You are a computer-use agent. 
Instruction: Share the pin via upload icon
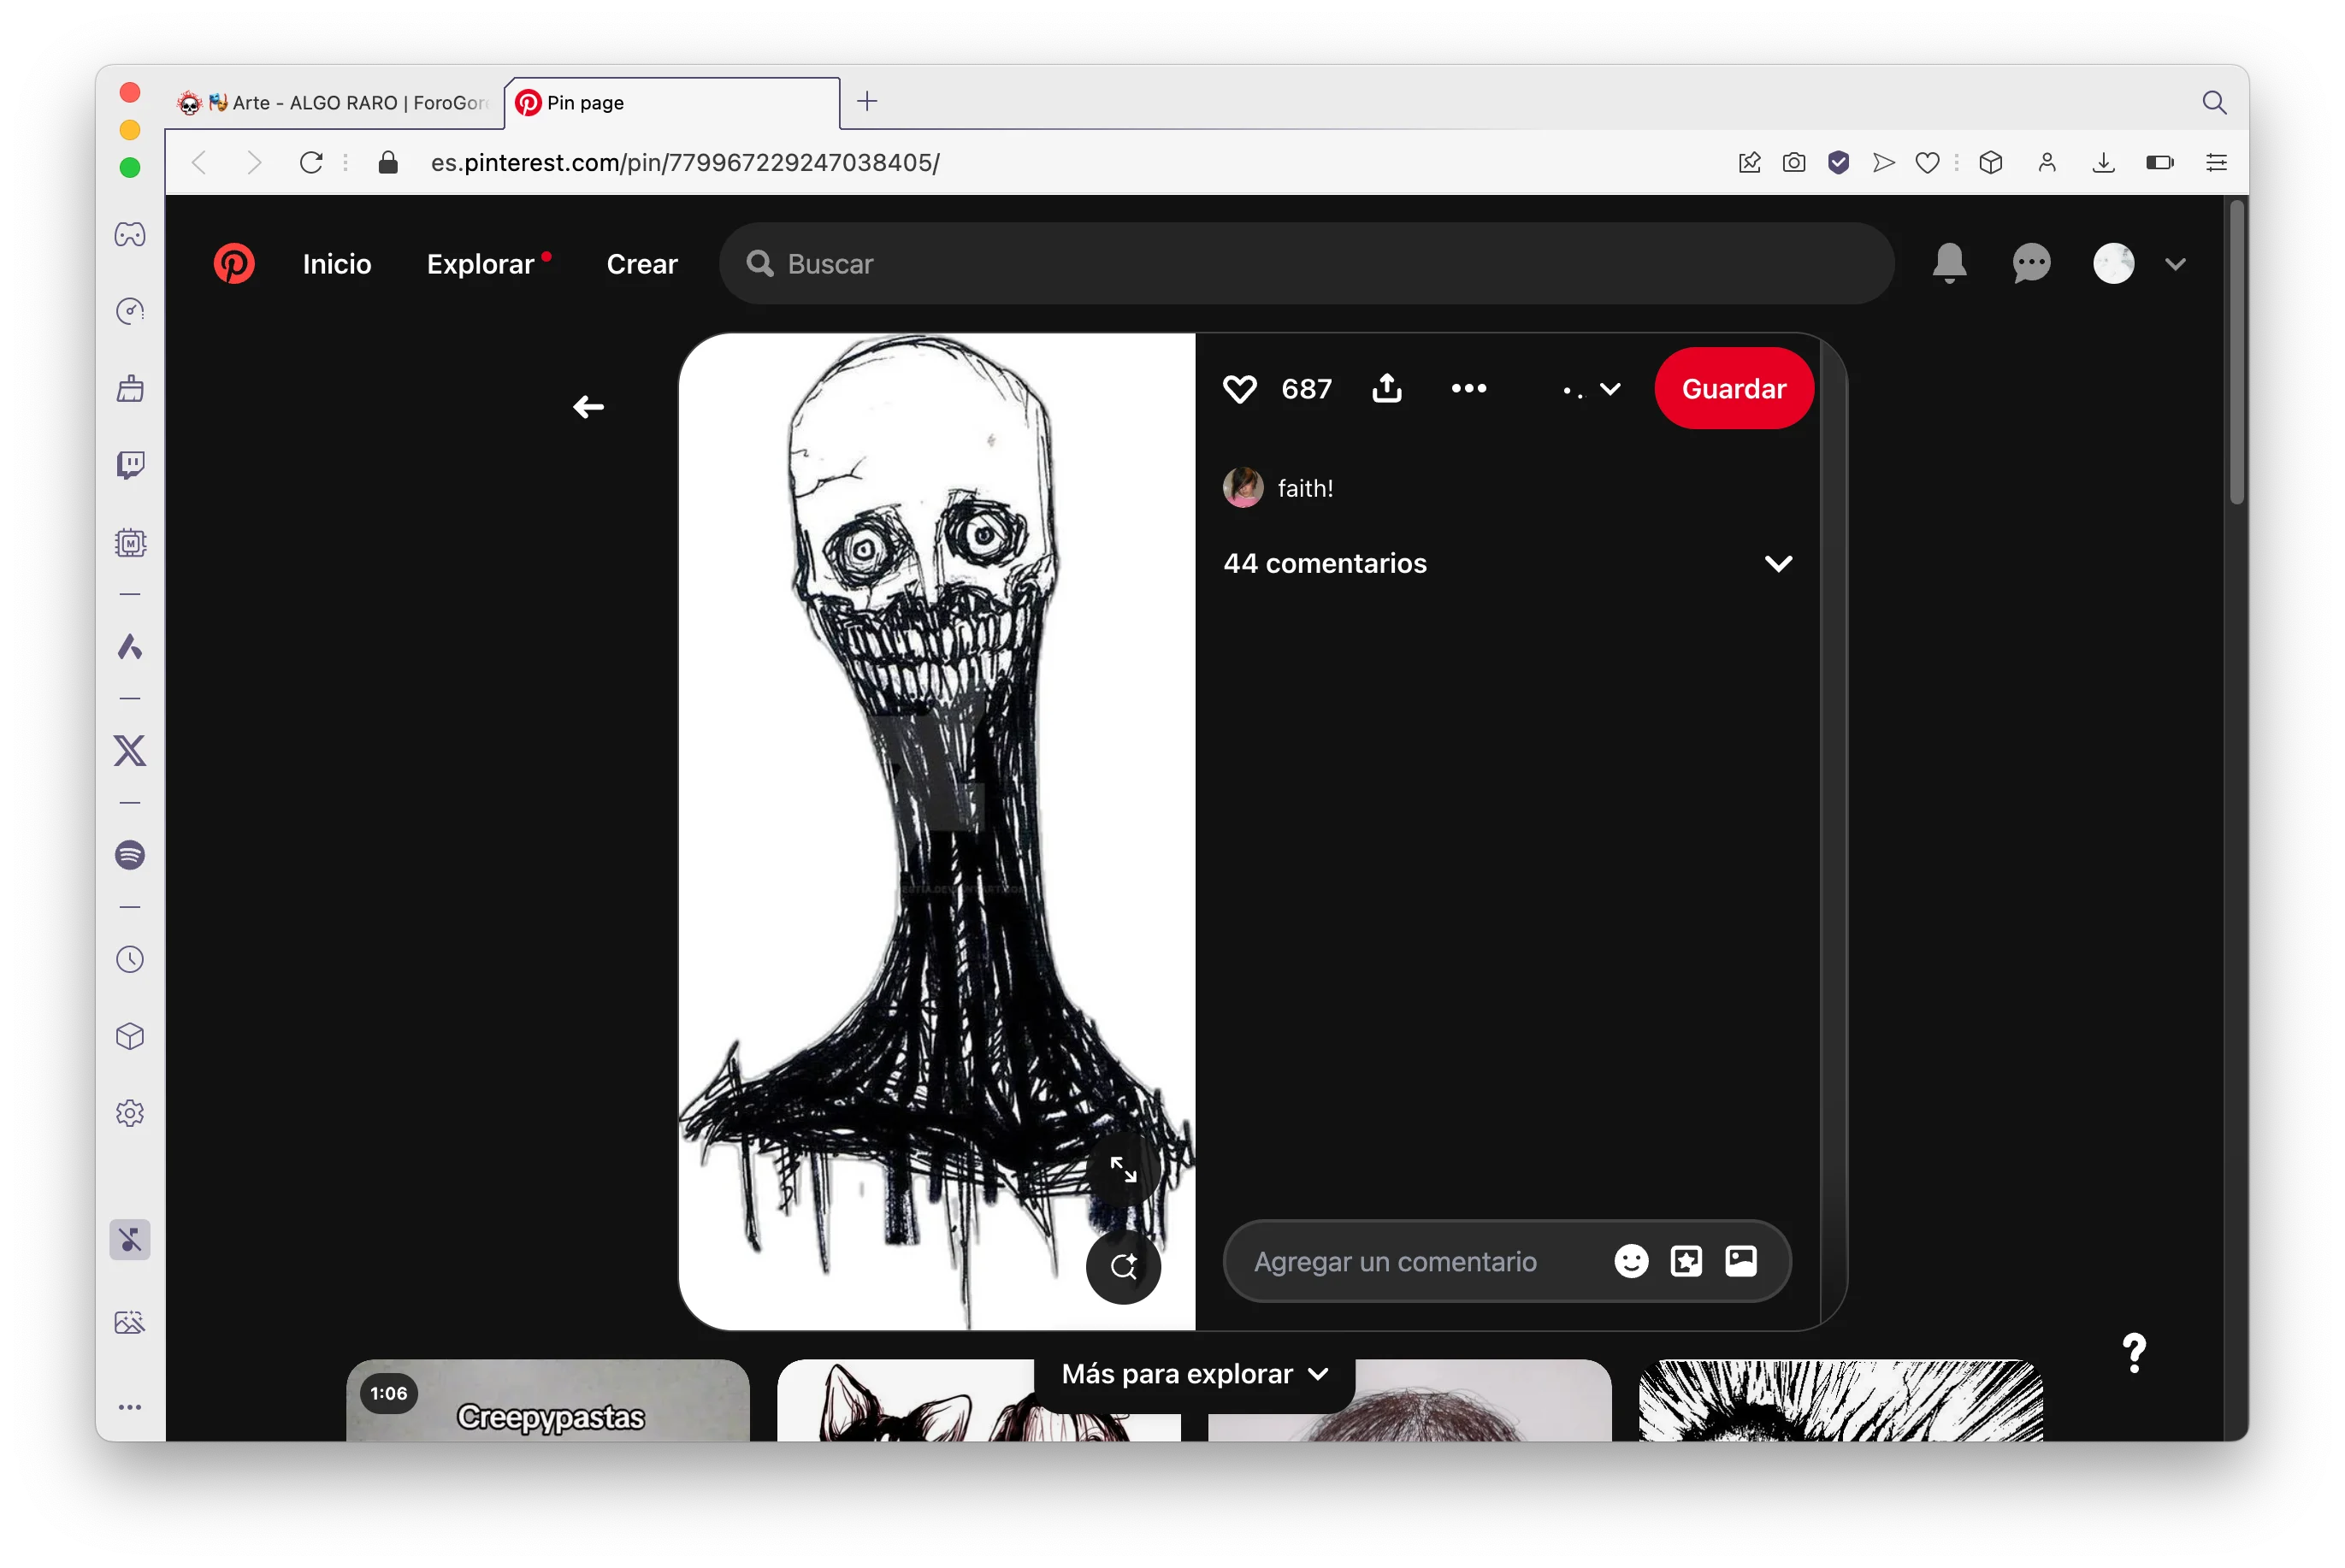coord(1387,388)
